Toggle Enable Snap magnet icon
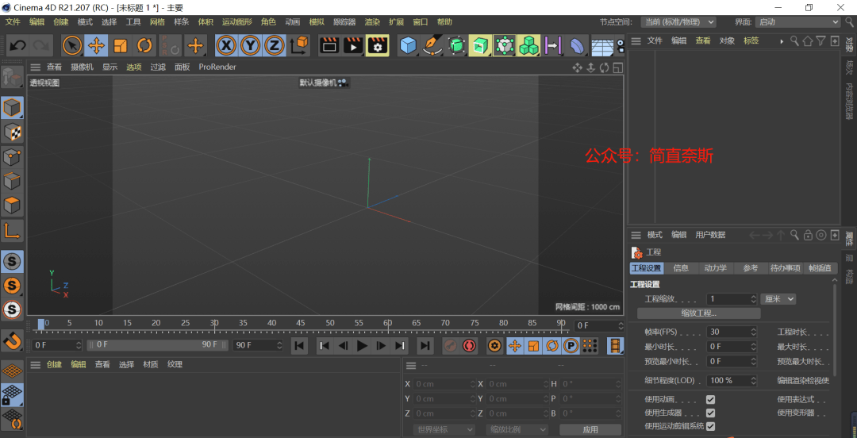 click(x=13, y=340)
